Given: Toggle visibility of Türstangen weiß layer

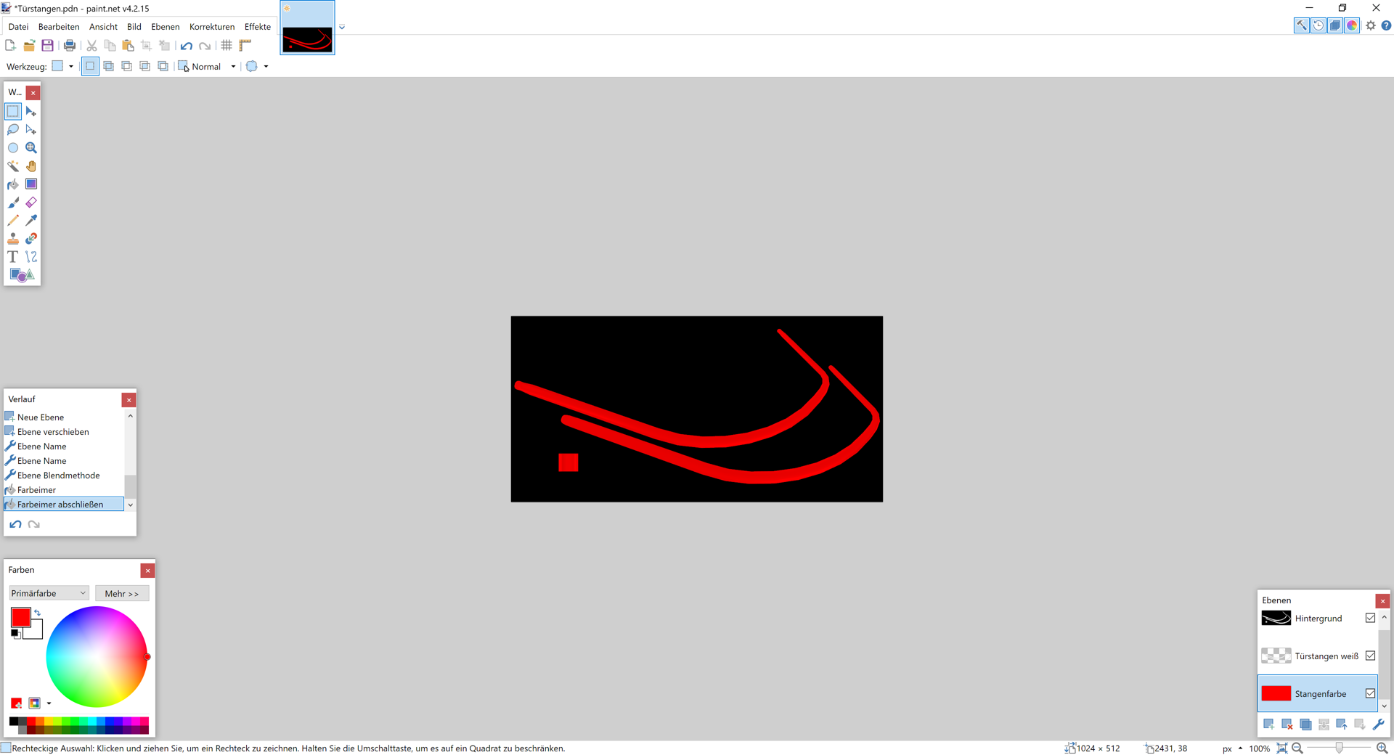Looking at the screenshot, I should [1370, 656].
